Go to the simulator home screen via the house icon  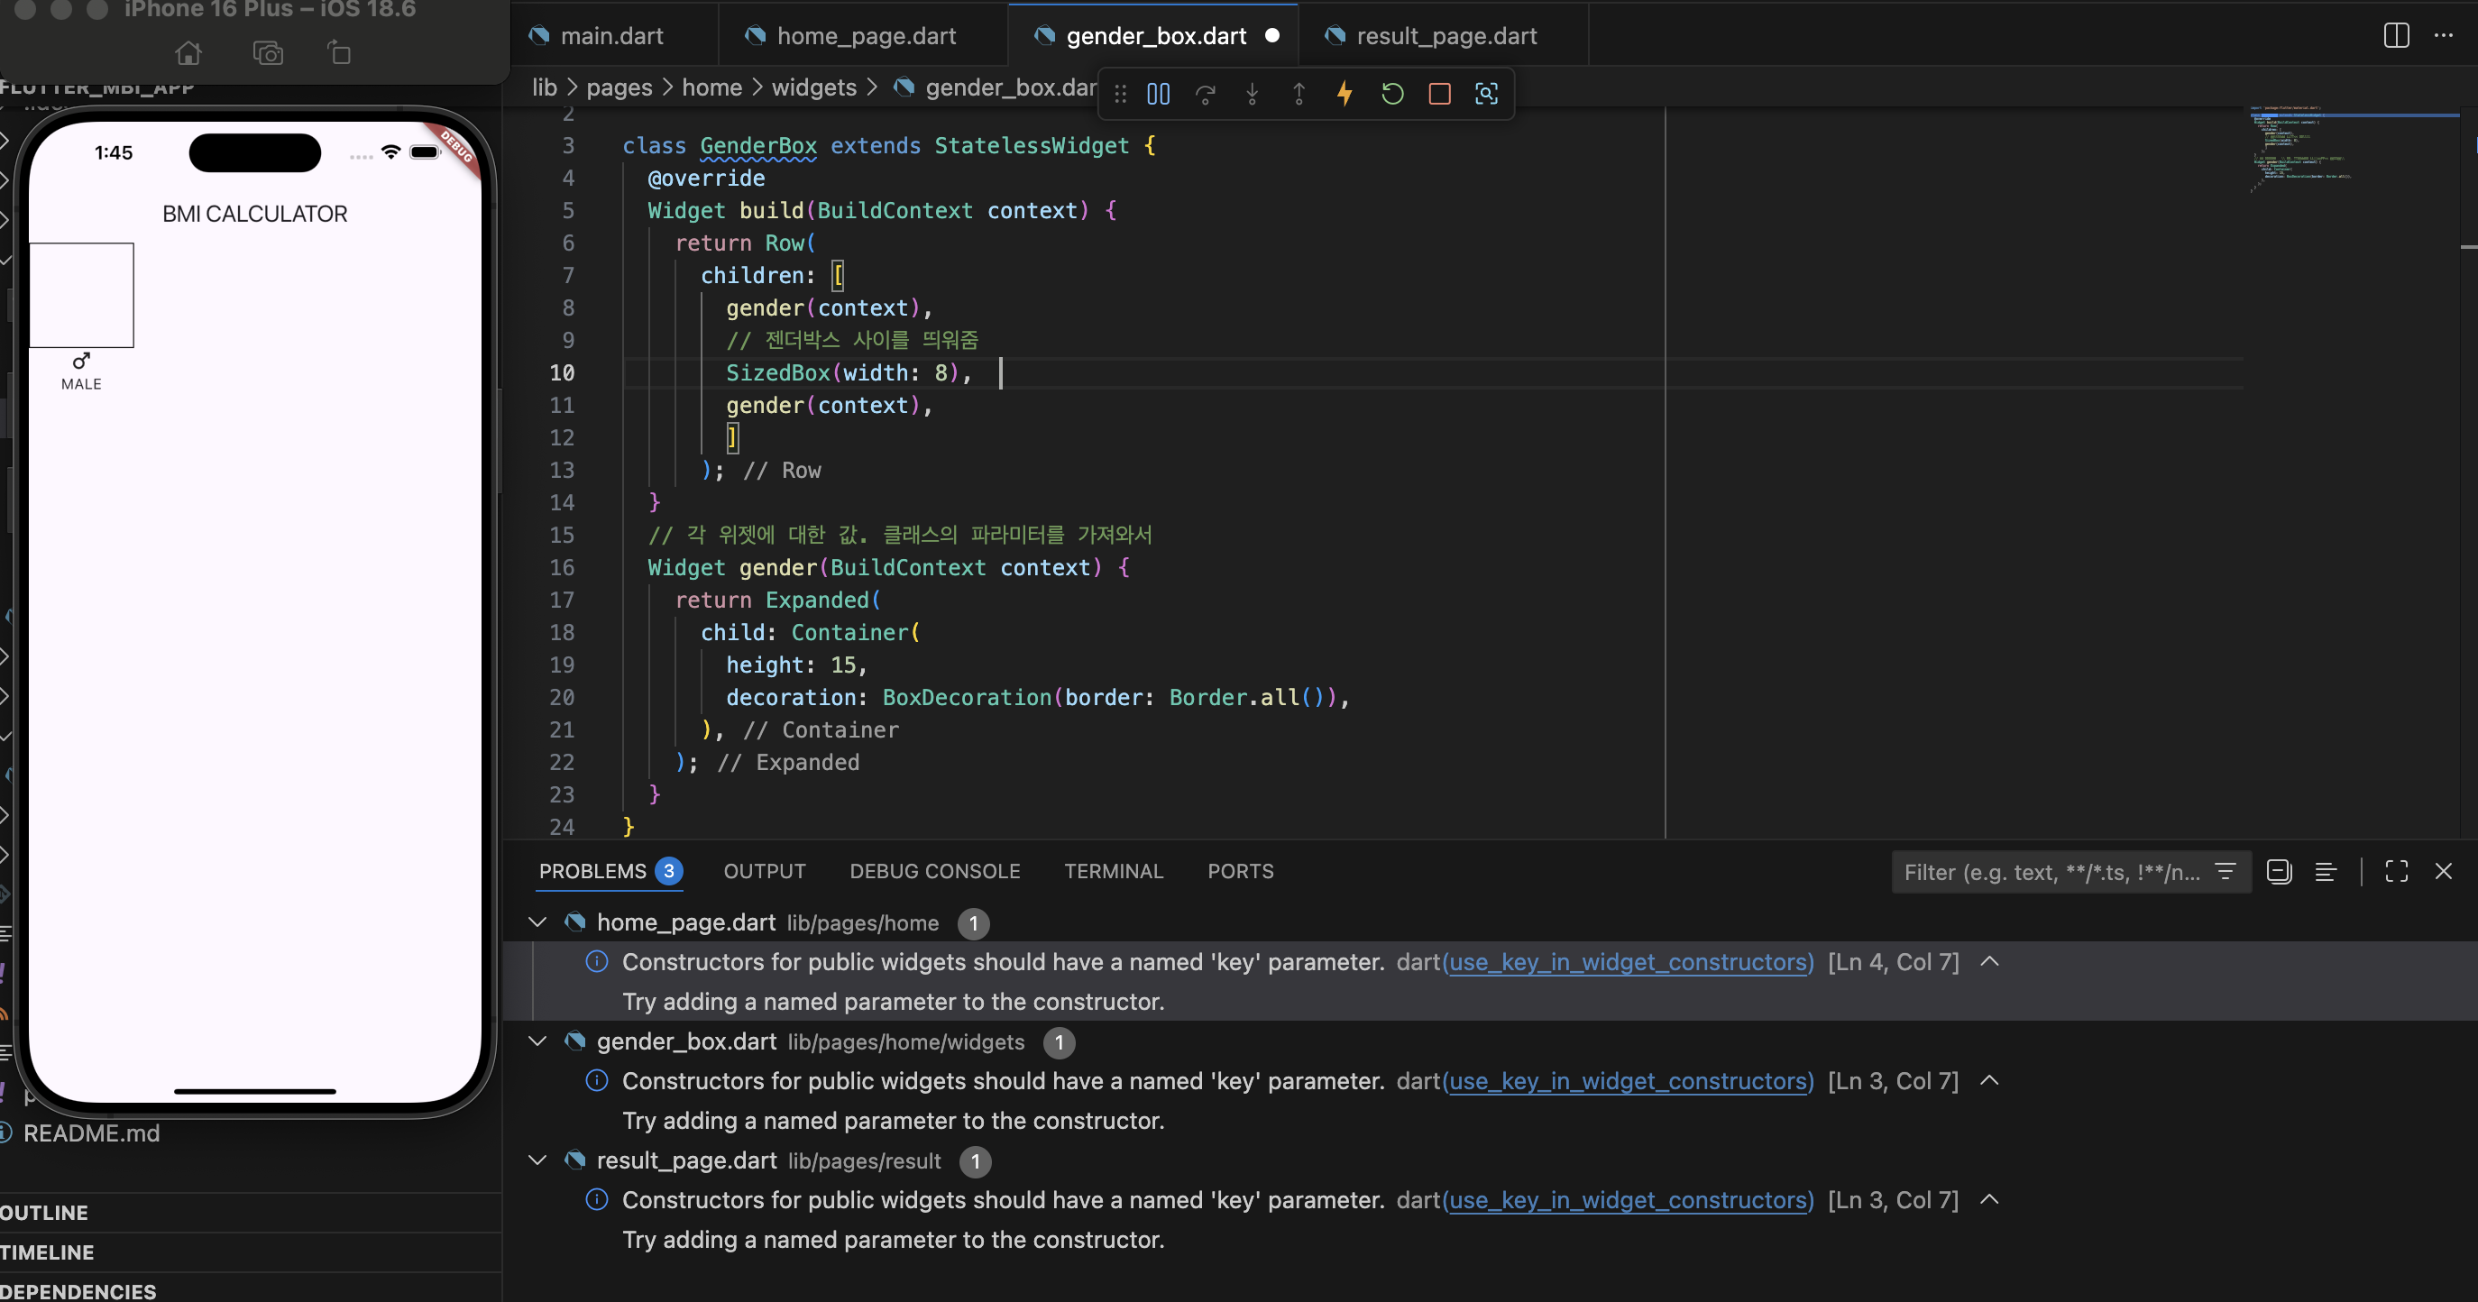coord(188,53)
